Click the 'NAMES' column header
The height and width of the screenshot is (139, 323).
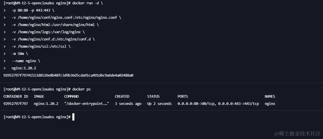pyautogui.click(x=270, y=97)
